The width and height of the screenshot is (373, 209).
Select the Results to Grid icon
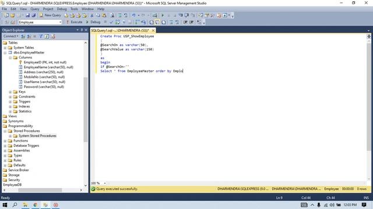pos(157,22)
